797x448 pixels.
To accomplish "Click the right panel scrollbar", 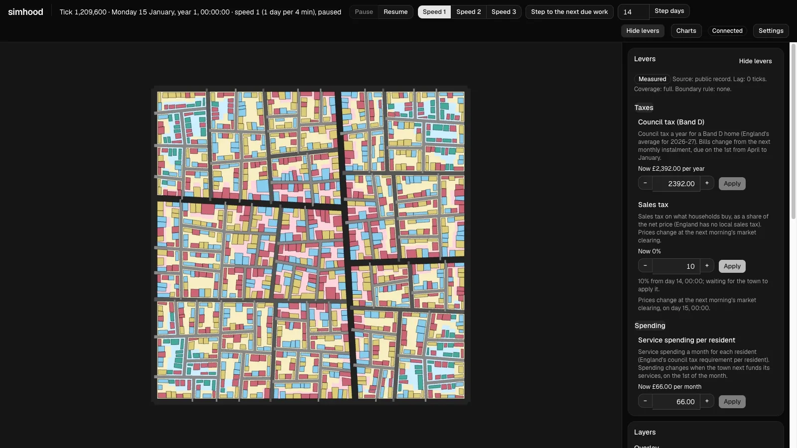I will (794, 132).
